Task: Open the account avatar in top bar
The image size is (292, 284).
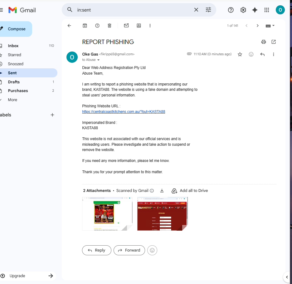Action: [x=280, y=10]
